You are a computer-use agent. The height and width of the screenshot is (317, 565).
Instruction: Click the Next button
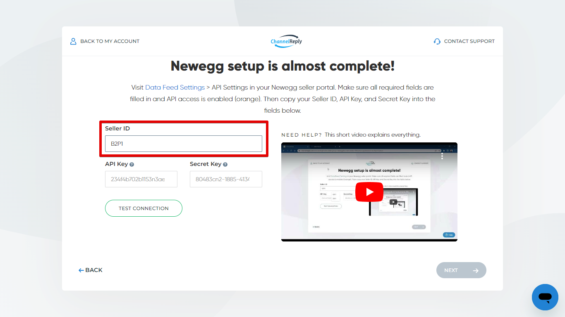click(461, 270)
